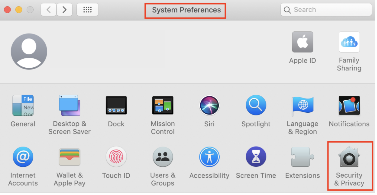The image size is (377, 195).
Task: Open Family Sharing settings
Action: point(349,42)
